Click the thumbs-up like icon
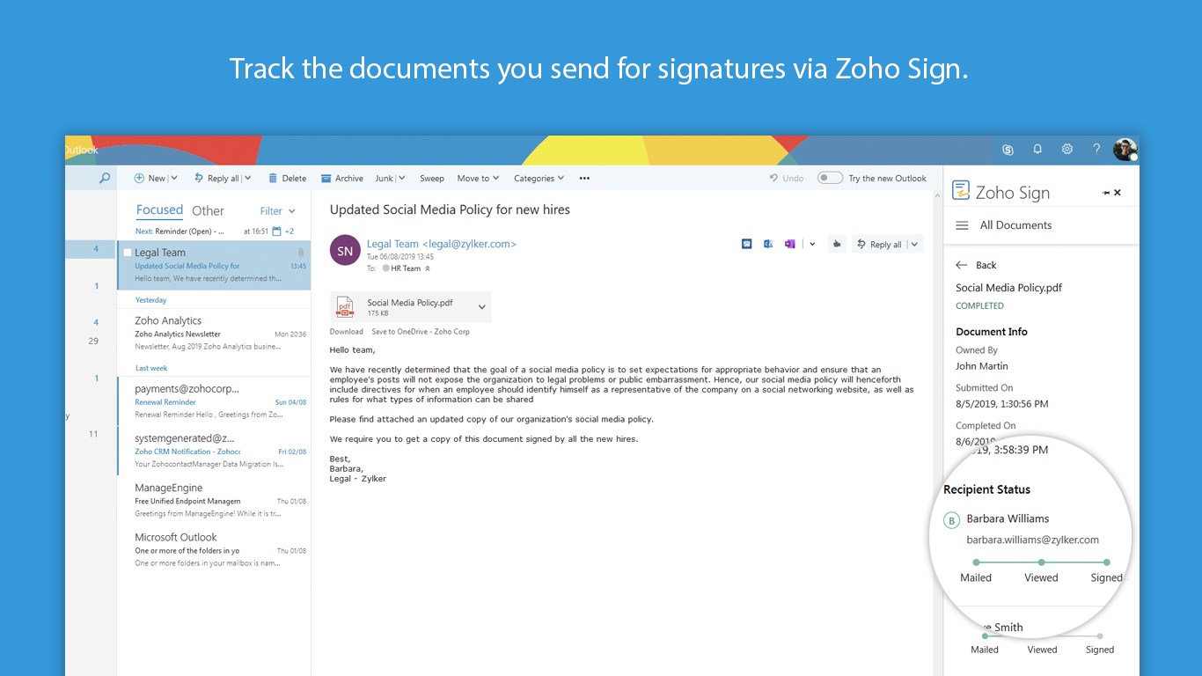 (836, 244)
